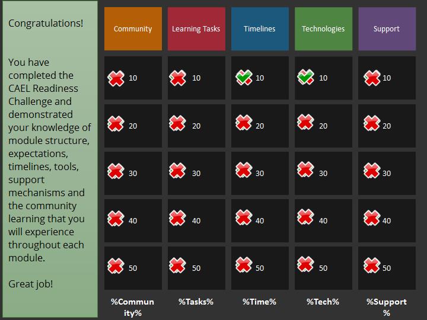Click the red X on Timelines 30
The width and height of the screenshot is (427, 320).
pyautogui.click(x=244, y=170)
